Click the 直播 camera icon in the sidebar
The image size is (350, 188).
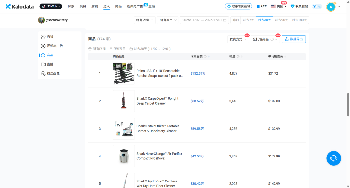tap(43, 64)
